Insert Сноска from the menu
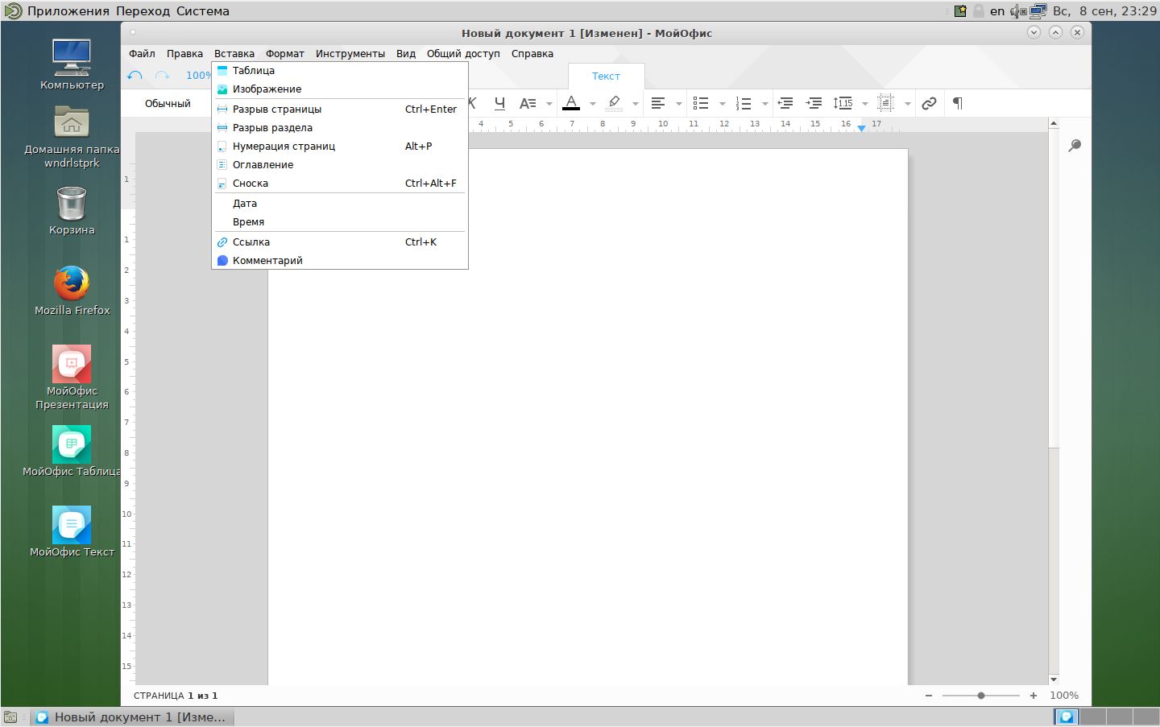This screenshot has height=727, width=1160. (x=339, y=184)
